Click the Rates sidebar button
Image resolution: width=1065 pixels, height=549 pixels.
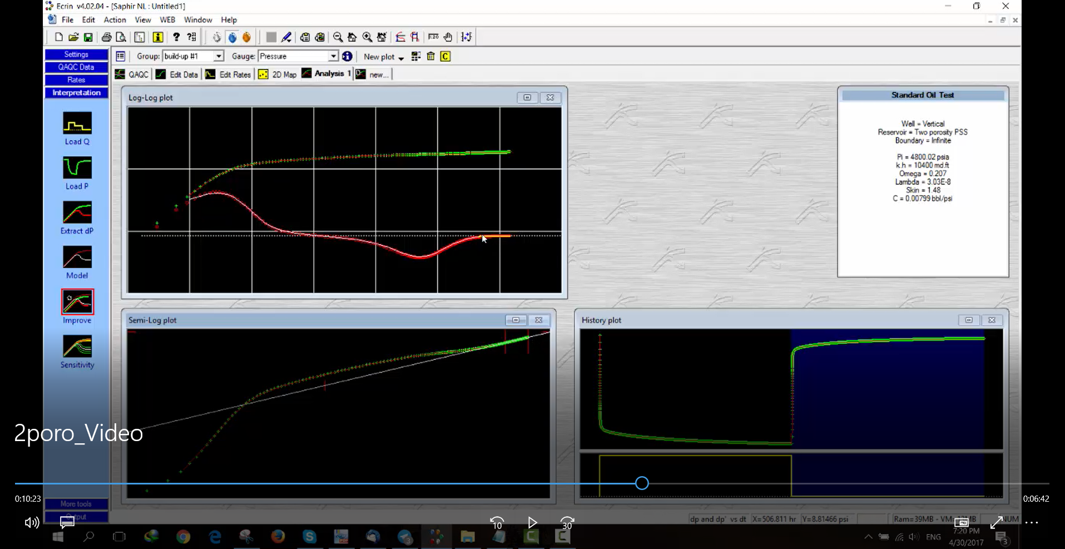coord(76,80)
